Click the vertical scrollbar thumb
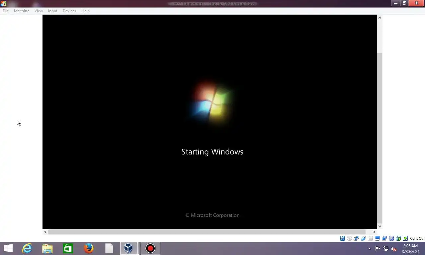 pos(380,138)
